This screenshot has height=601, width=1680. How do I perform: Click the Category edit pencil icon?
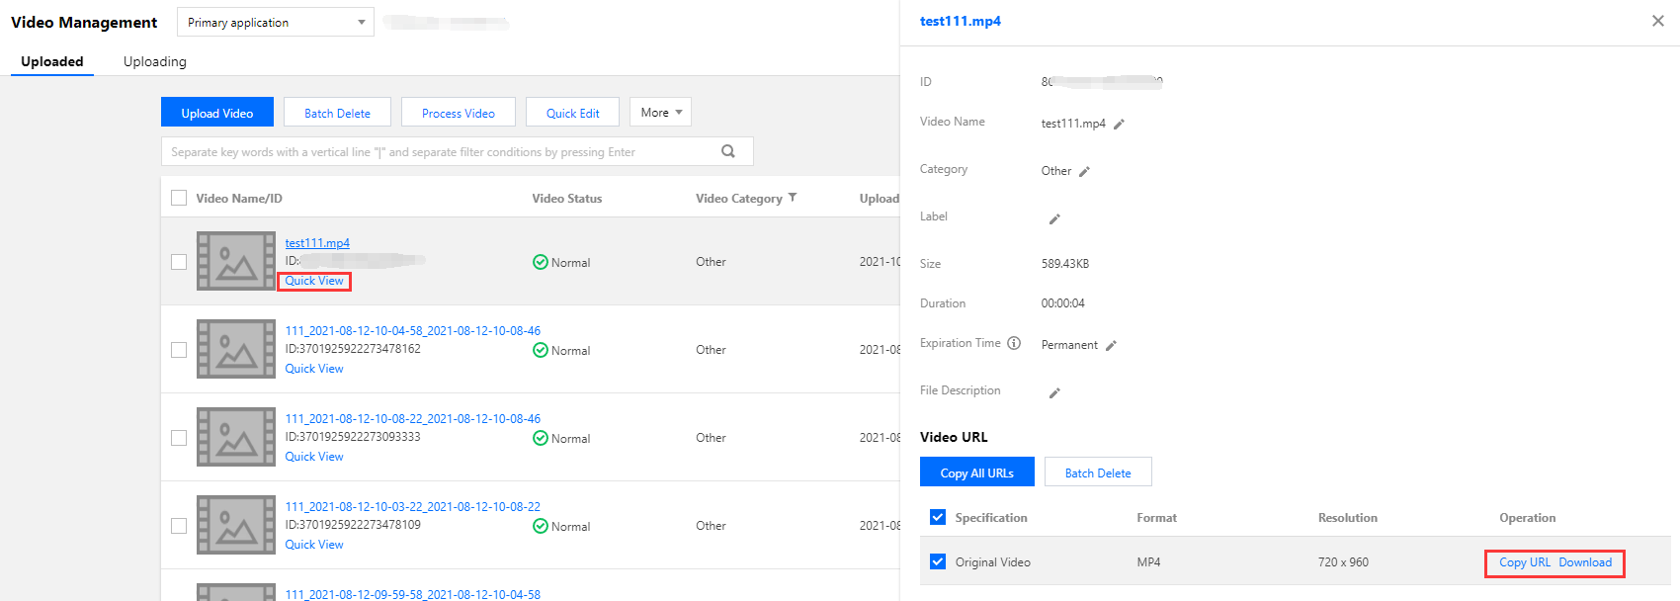click(1084, 172)
